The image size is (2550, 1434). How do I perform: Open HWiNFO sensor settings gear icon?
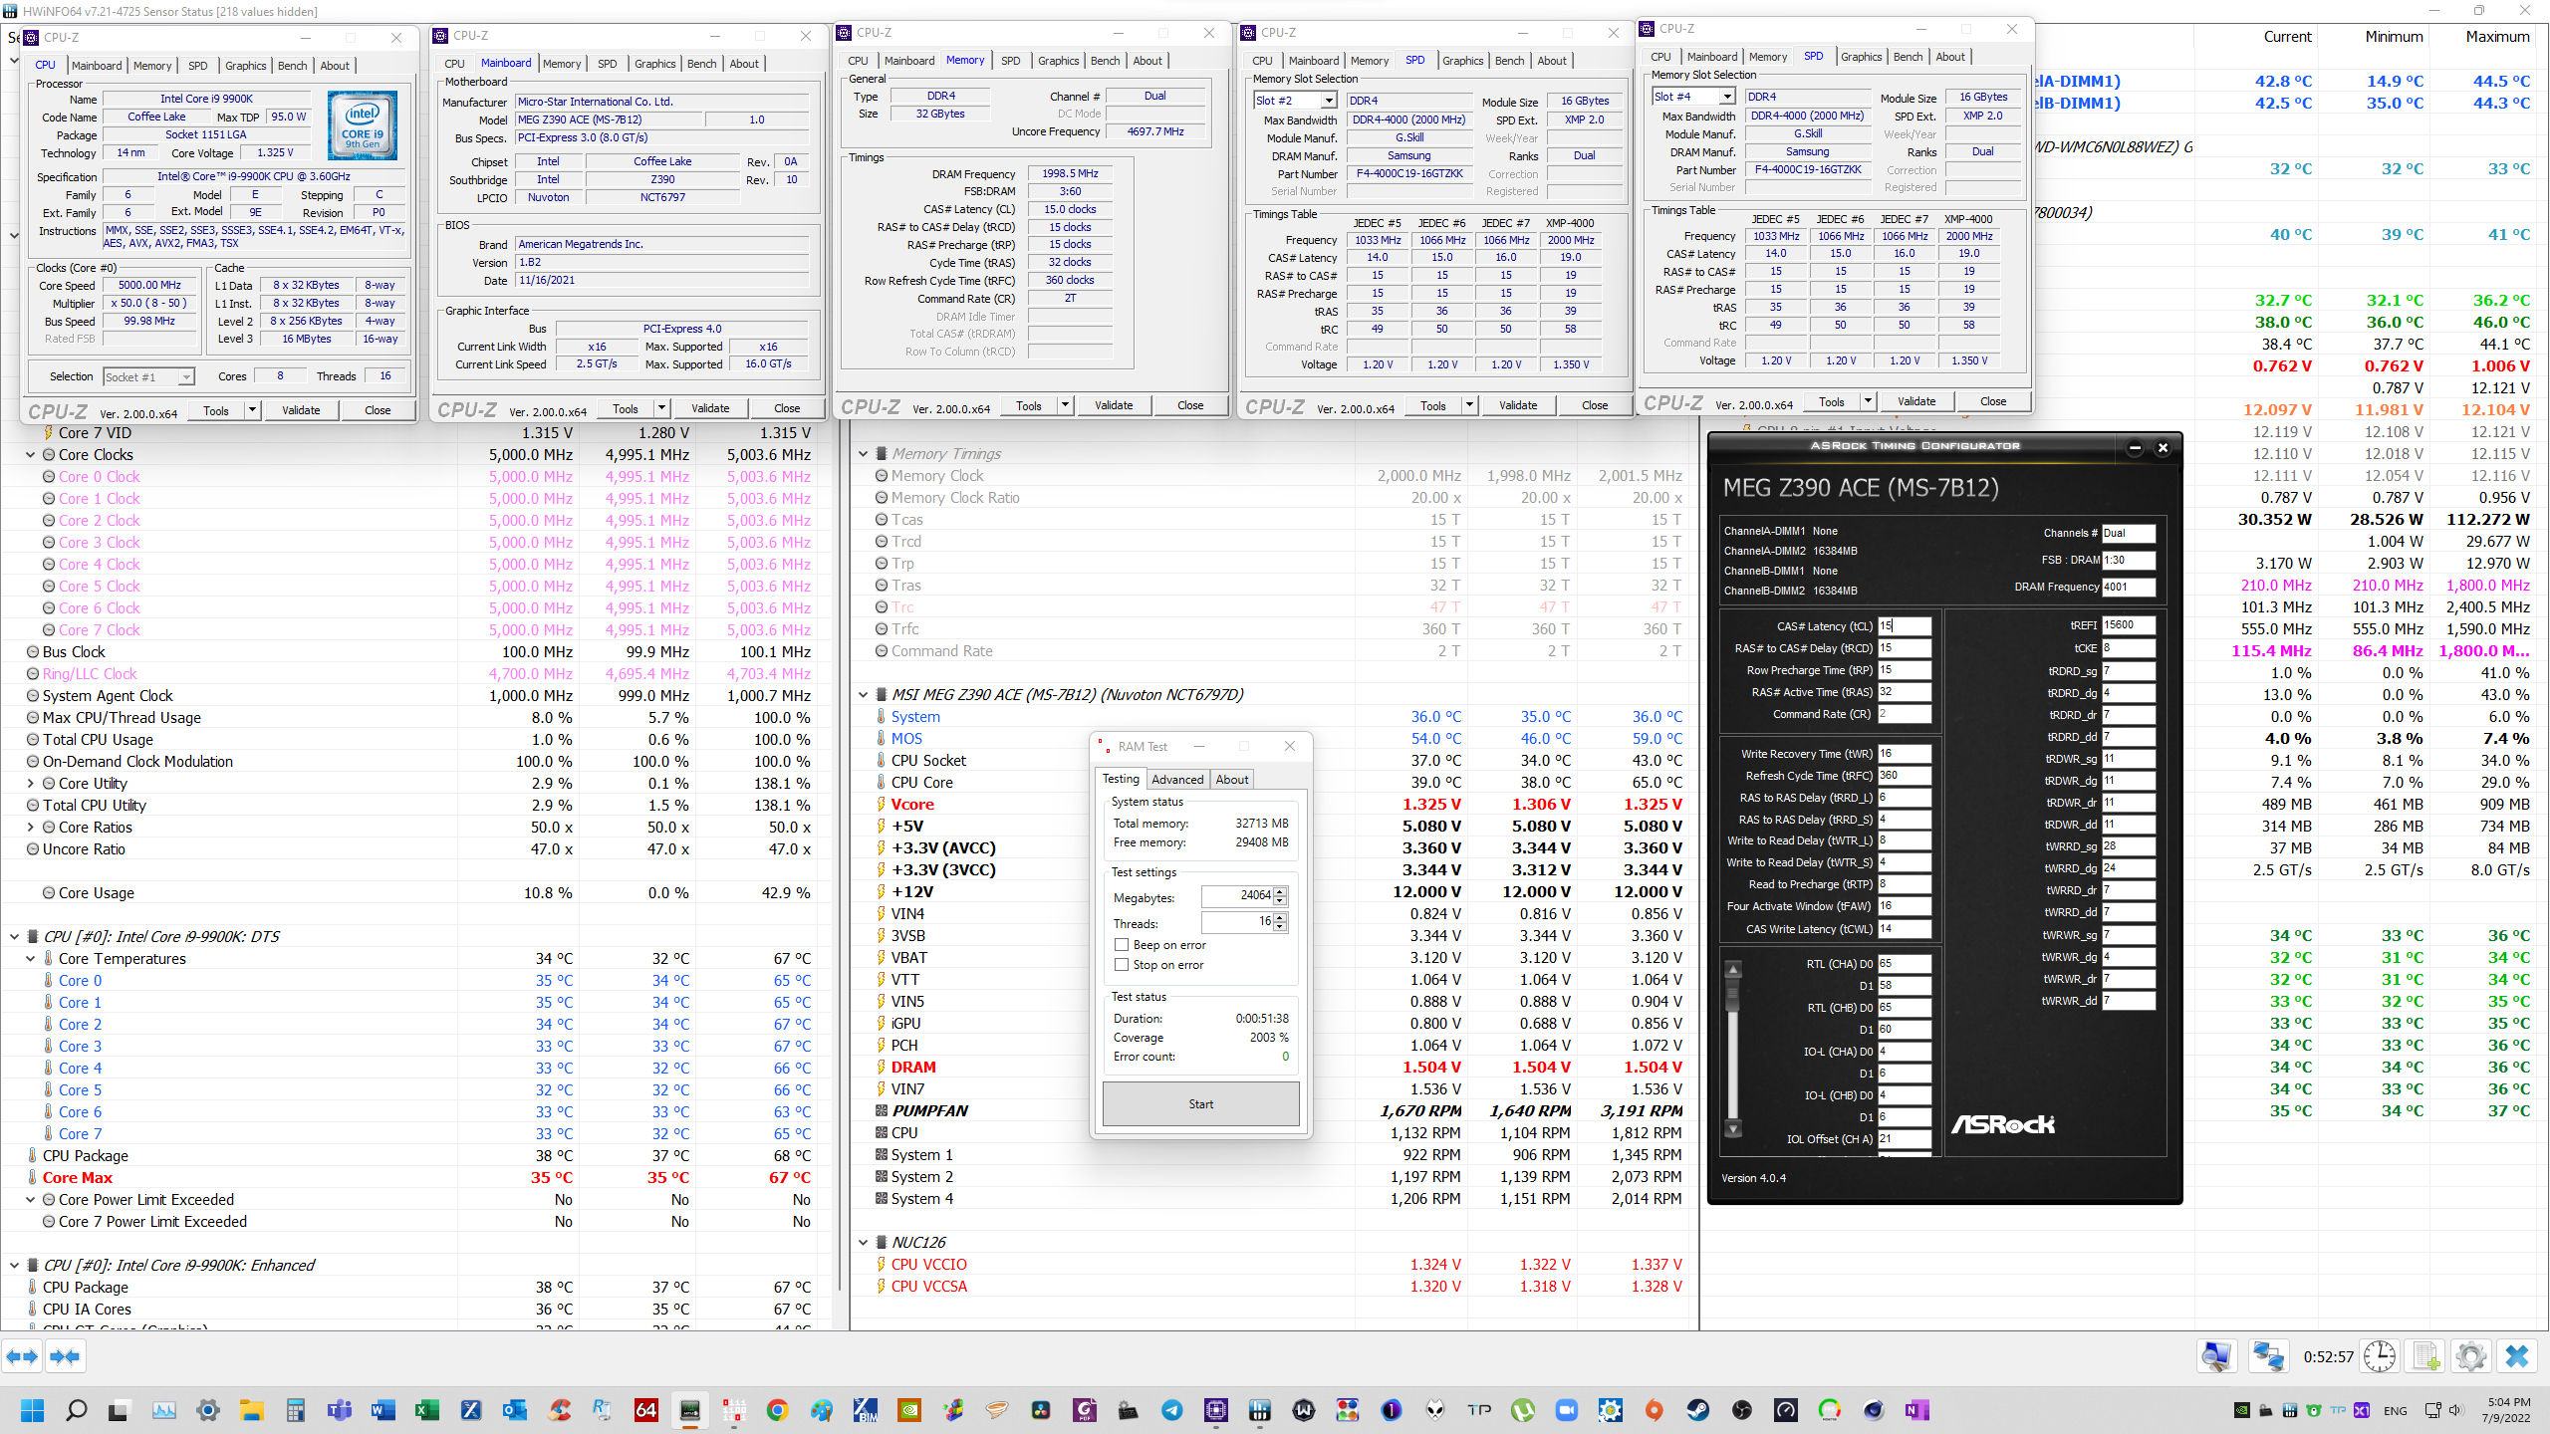click(x=2470, y=1356)
